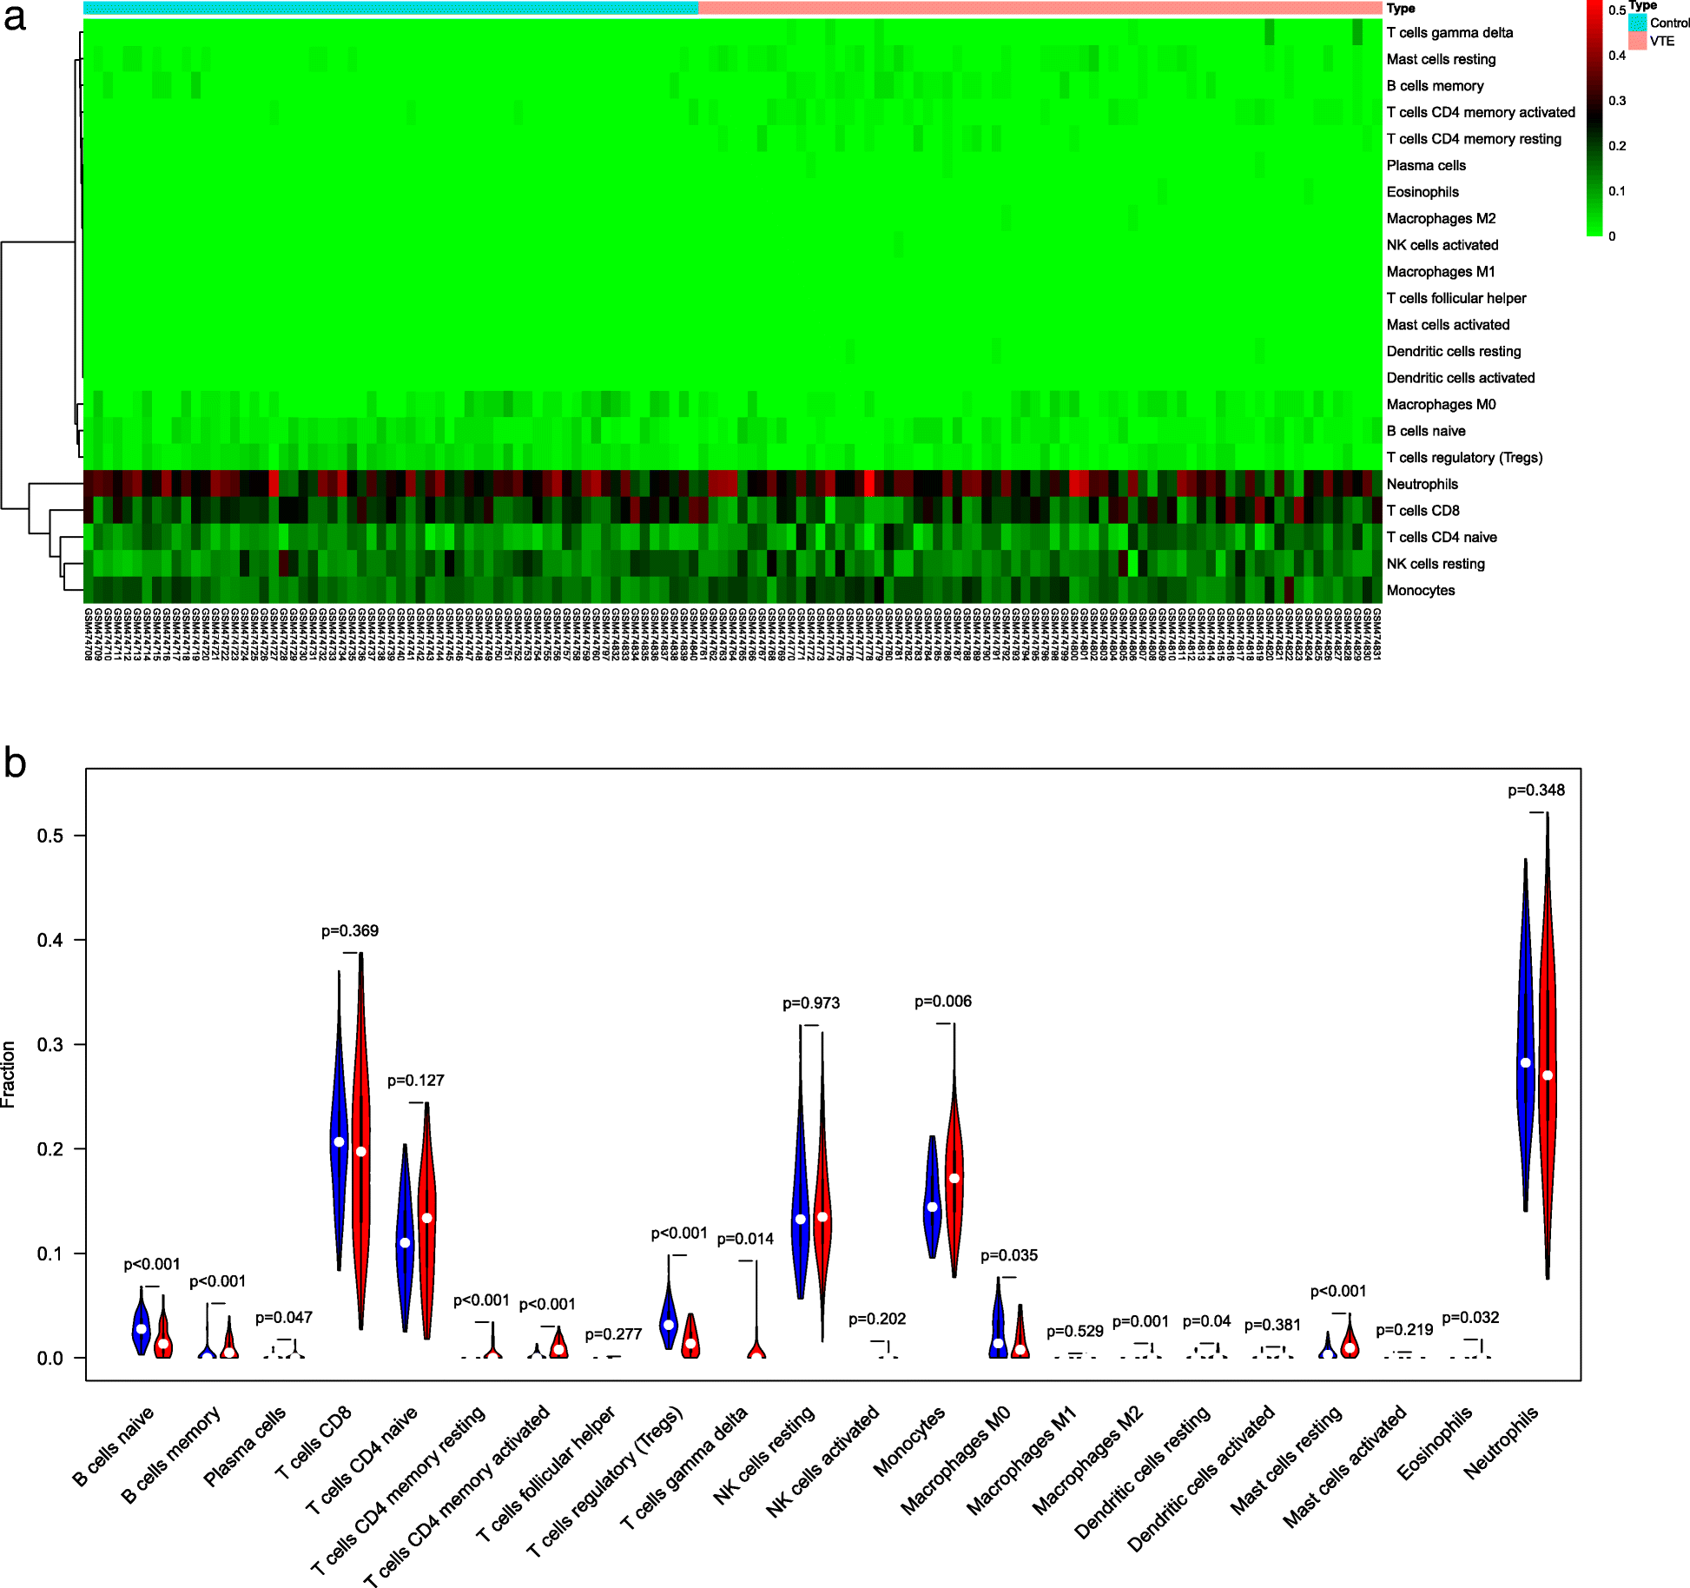Click the '0.5' tick on the Fraction axis

(50, 836)
